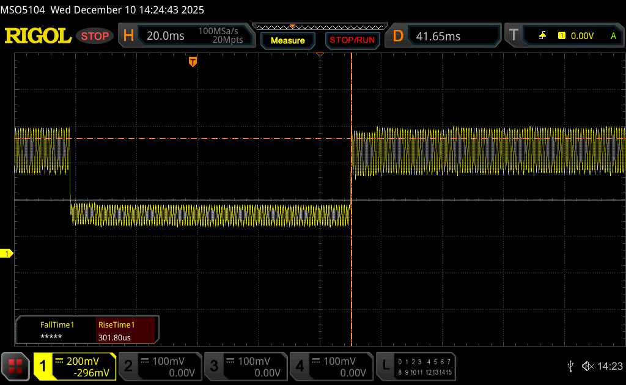
Task: Click the orange D delay icon
Action: [398, 36]
